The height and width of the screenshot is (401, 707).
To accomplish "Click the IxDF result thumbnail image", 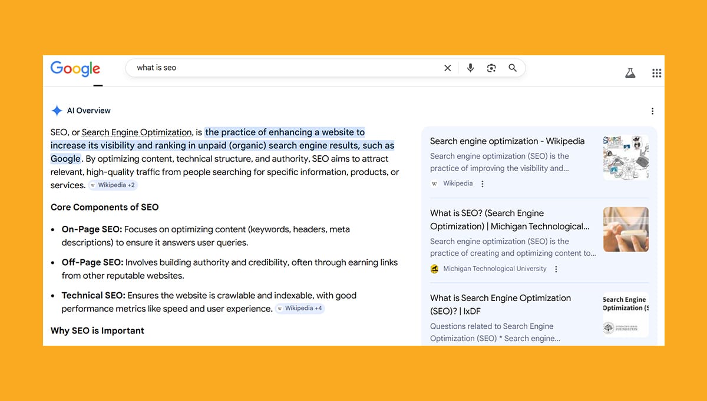I will pyautogui.click(x=626, y=315).
